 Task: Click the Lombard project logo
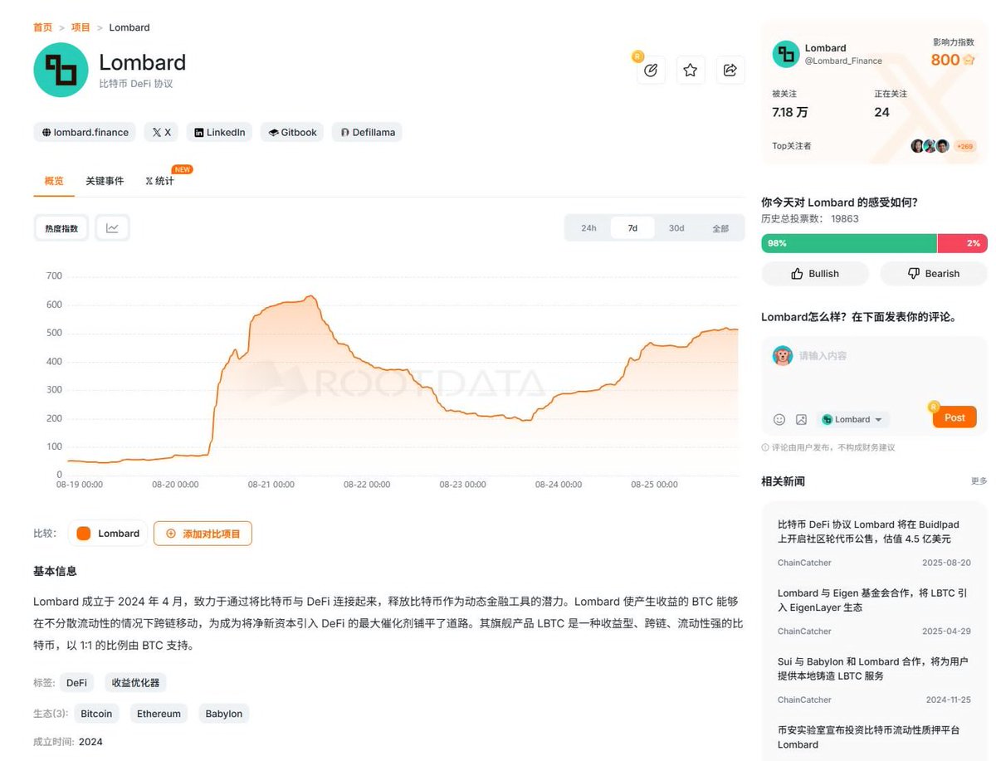tap(61, 70)
